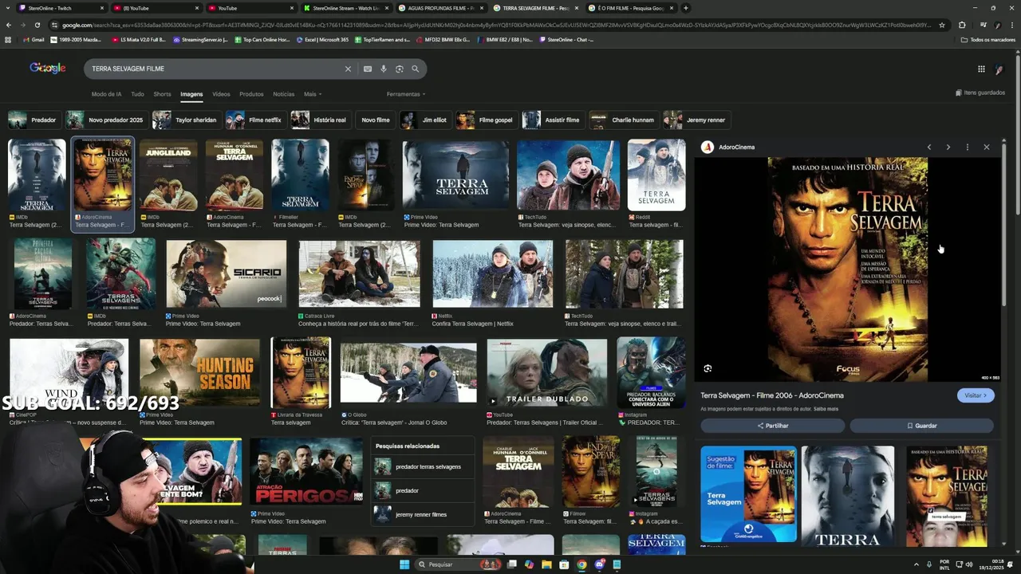
Task: Switch to the Vídeos tab
Action: pyautogui.click(x=221, y=94)
